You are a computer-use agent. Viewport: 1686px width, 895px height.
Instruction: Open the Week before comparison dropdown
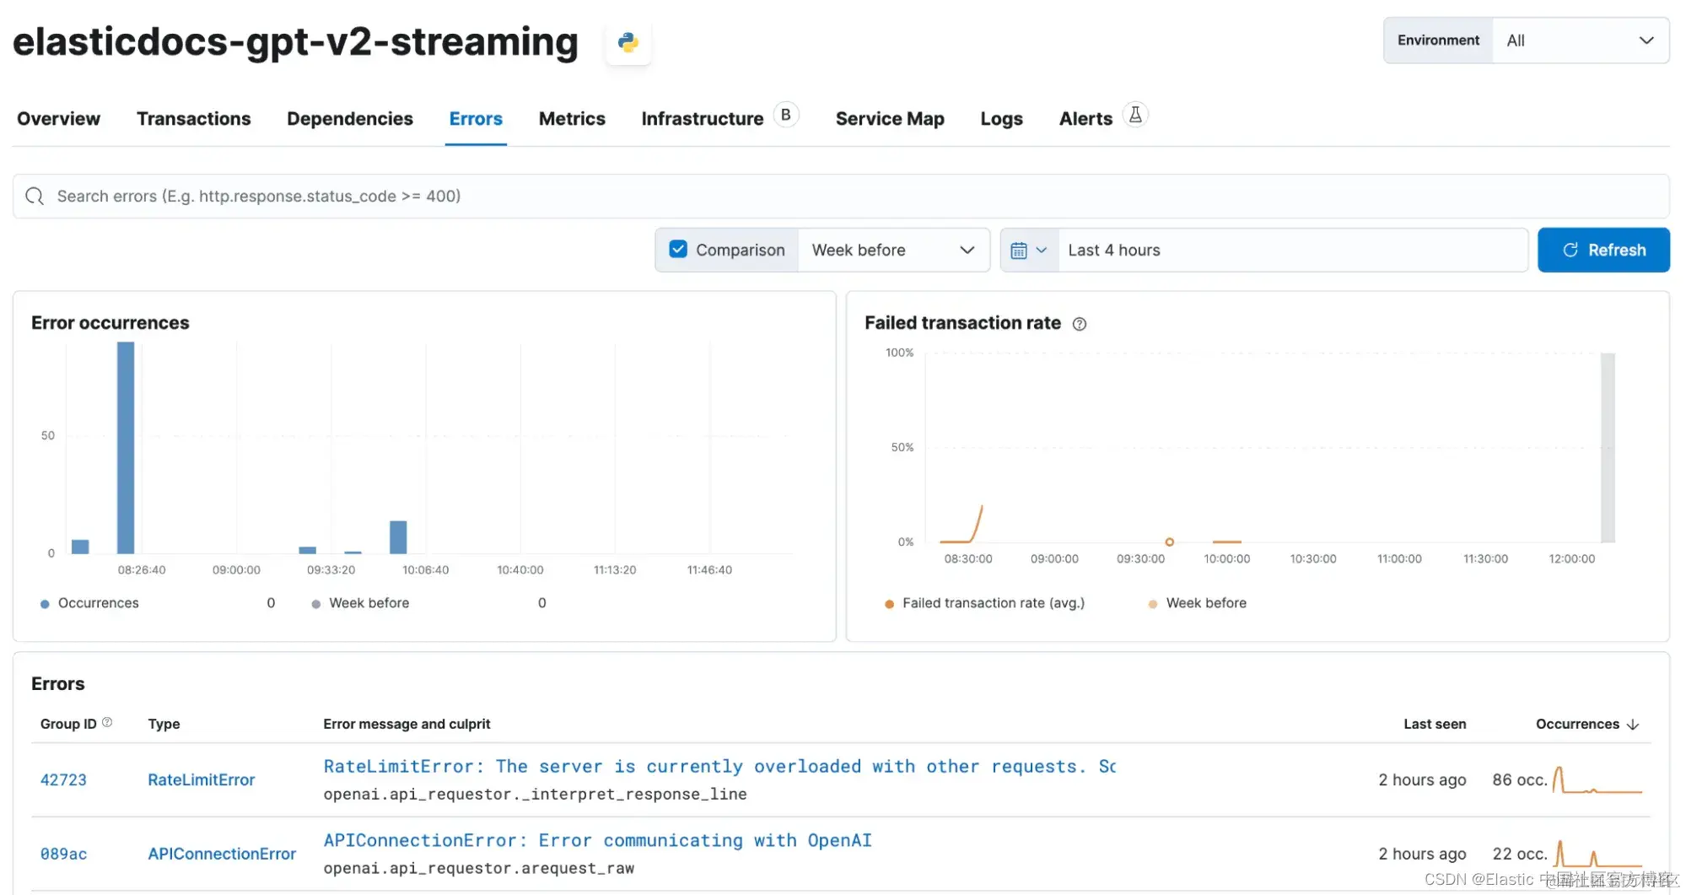tap(893, 251)
